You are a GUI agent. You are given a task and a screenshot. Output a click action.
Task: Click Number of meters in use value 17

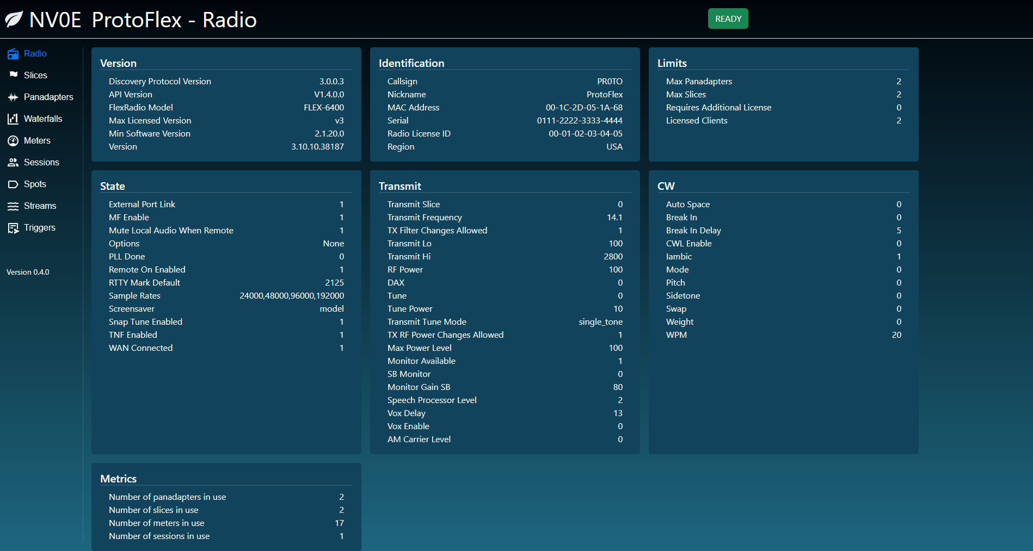click(339, 523)
